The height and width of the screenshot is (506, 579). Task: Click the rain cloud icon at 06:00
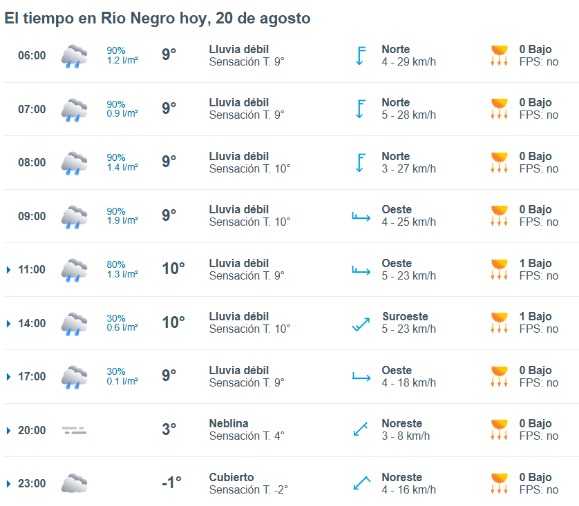coord(74,56)
